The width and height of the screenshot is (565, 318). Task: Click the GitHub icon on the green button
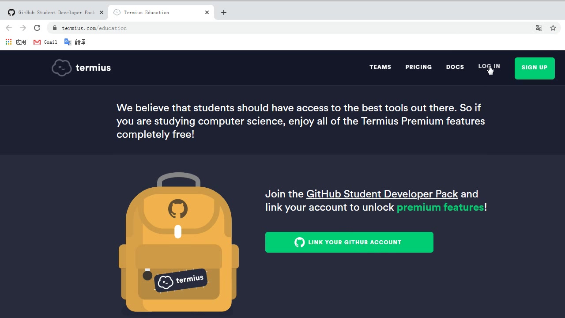tap(300, 242)
